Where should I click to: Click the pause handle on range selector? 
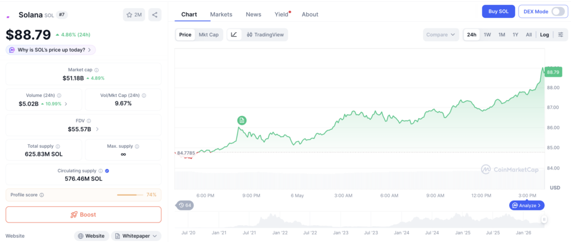pos(544,219)
